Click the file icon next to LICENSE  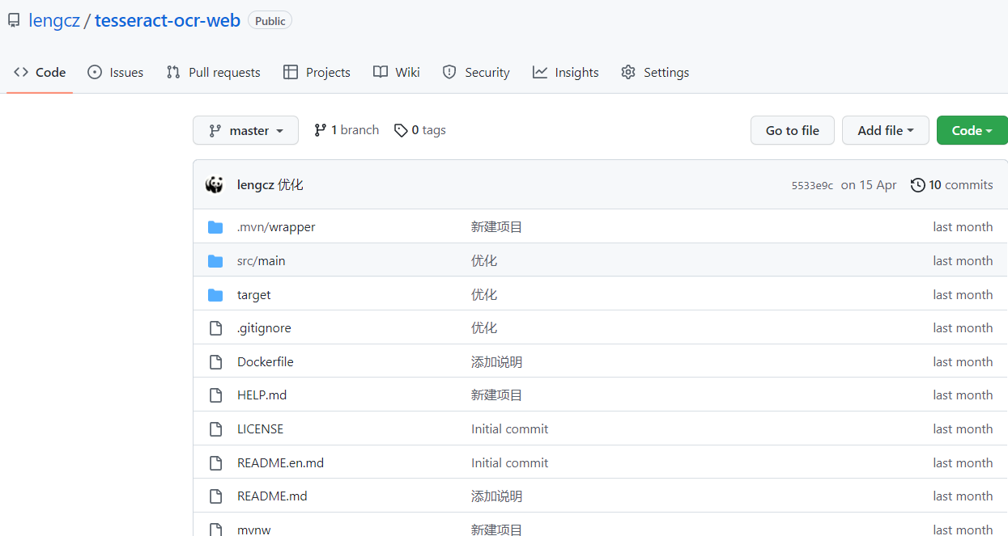pos(215,429)
